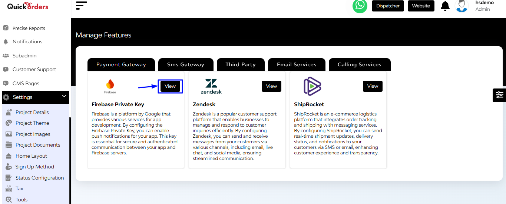
Task: Toggle the hamburger sidebar menu icon
Action: click(x=81, y=6)
